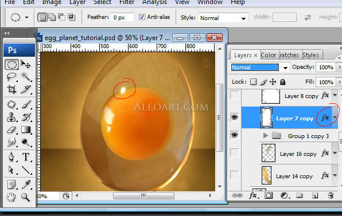
Task: Click the Layer 7 copy thumbnail
Action: [266, 117]
